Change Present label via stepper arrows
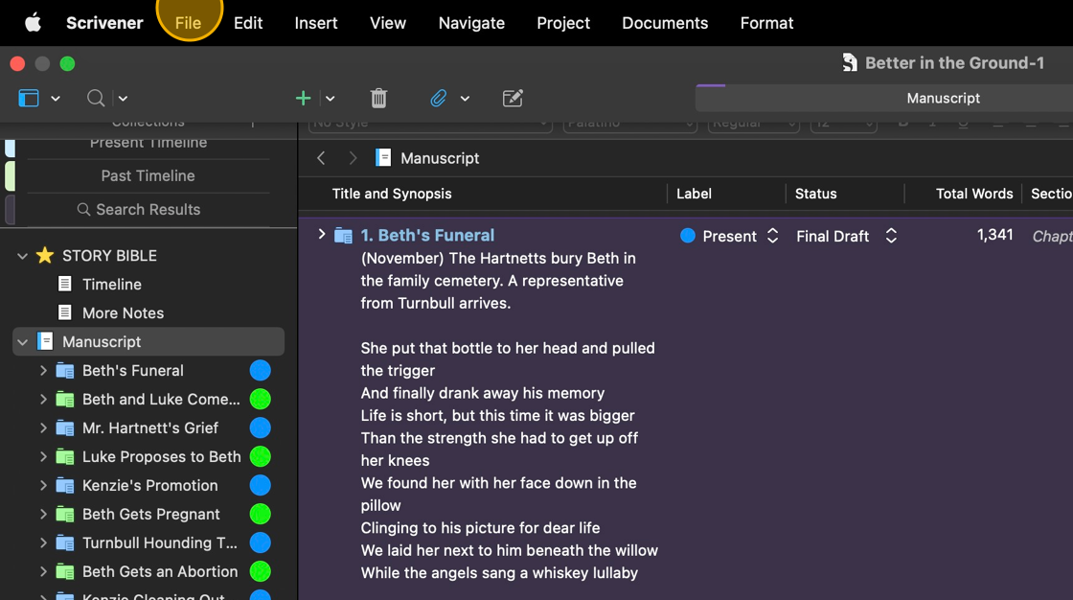 (x=772, y=236)
